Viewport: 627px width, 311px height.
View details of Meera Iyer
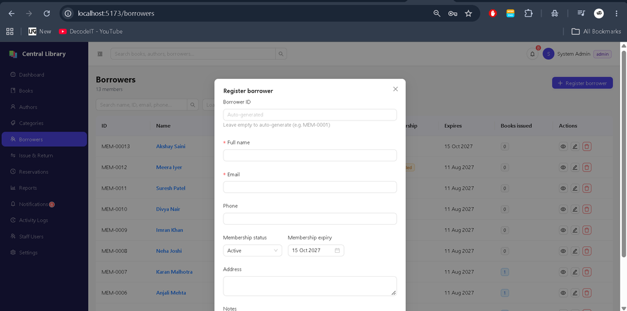click(563, 168)
